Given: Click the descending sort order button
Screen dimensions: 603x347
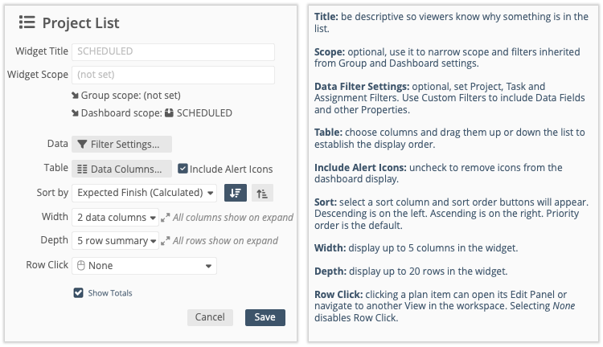Looking at the screenshot, I should pos(236,193).
